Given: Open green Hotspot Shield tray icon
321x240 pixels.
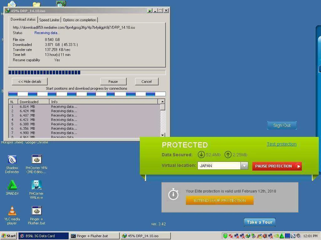Looking at the screenshot, I should [x=225, y=236].
